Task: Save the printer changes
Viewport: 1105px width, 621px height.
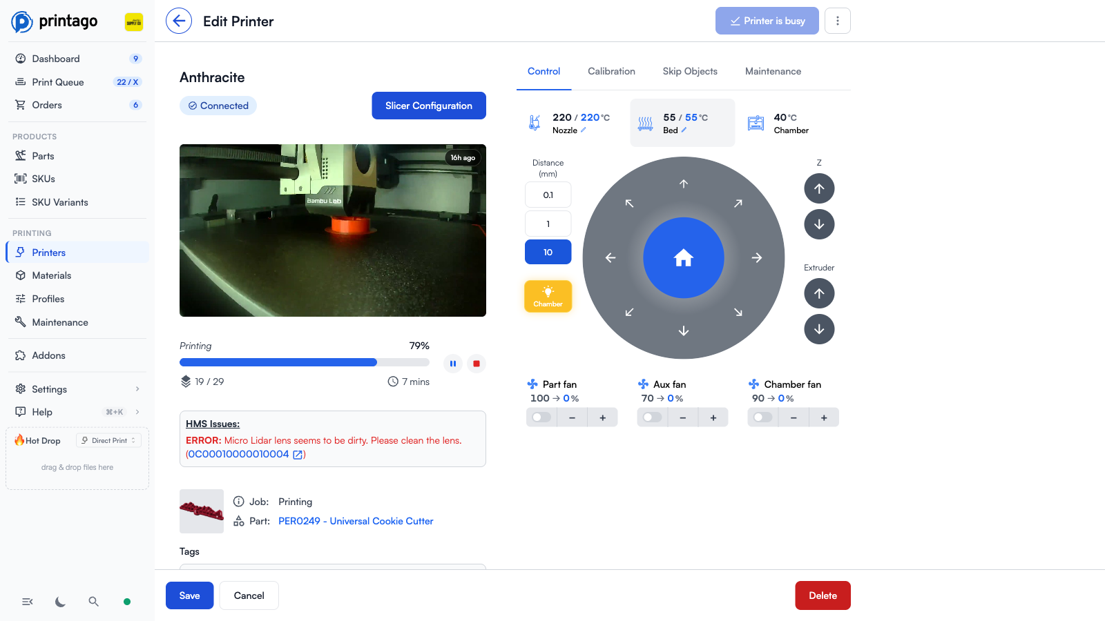Action: (189, 595)
